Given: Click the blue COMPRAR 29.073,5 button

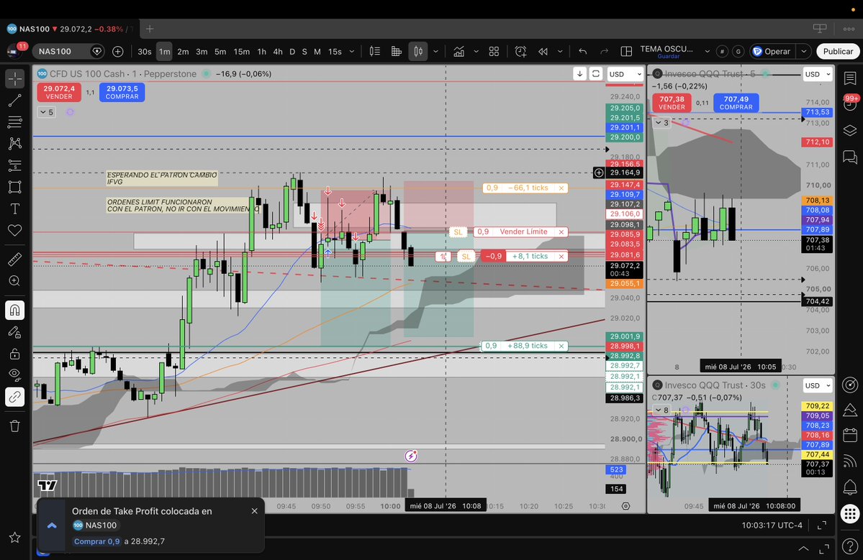Looking at the screenshot, I should click(x=122, y=92).
